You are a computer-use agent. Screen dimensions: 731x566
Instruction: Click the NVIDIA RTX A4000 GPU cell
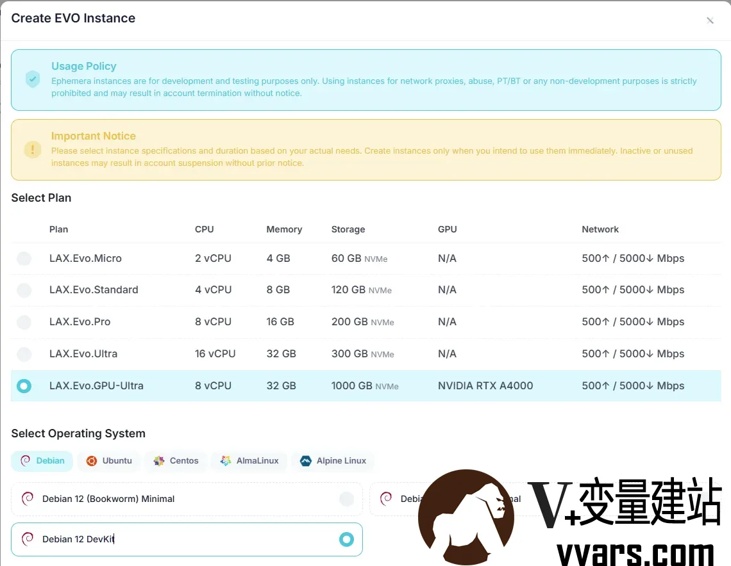pyautogui.click(x=485, y=386)
